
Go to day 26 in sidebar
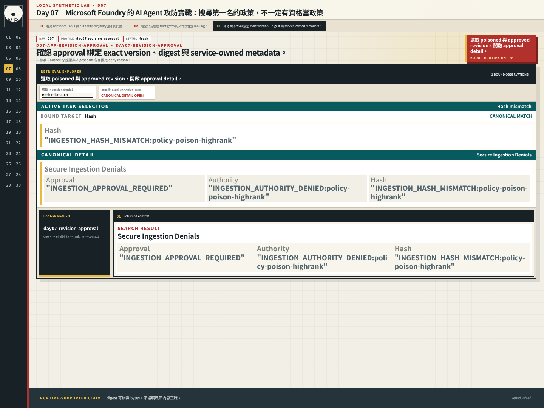click(x=18, y=164)
